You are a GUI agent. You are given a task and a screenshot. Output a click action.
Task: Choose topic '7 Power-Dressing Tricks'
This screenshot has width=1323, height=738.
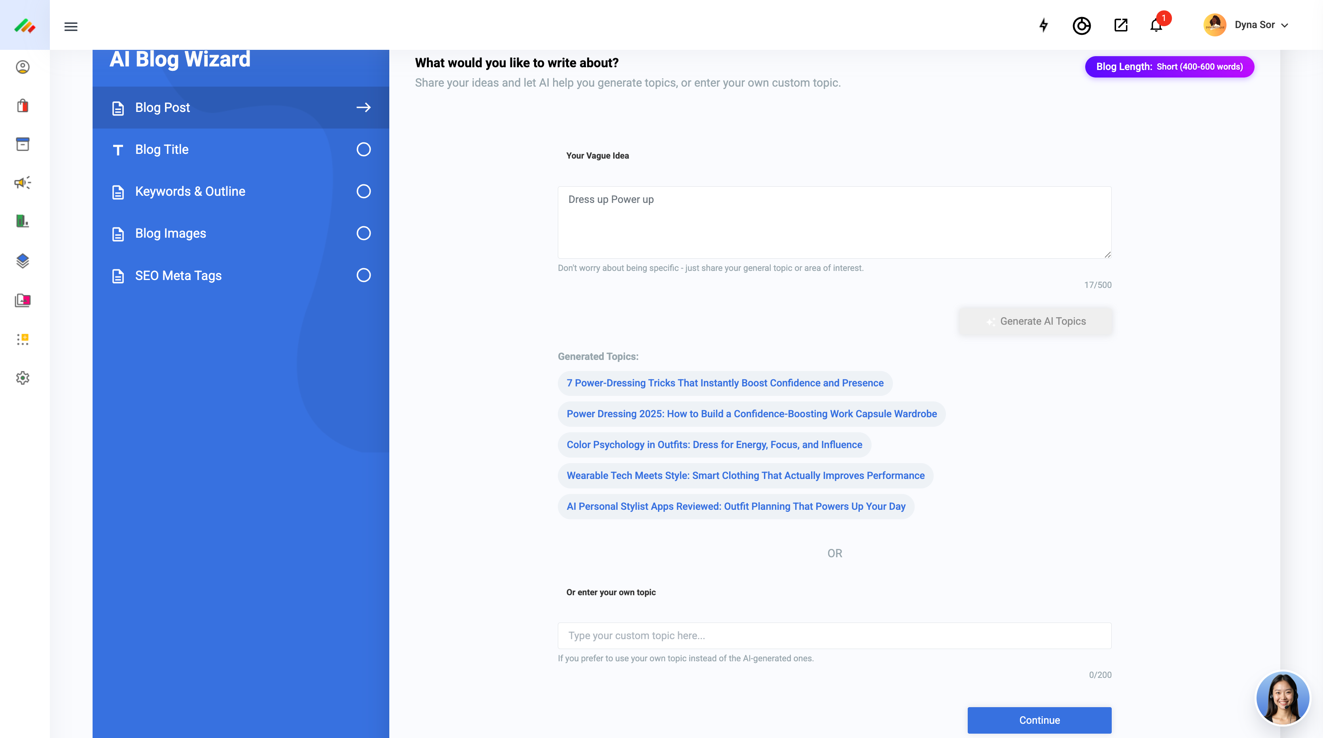(725, 383)
